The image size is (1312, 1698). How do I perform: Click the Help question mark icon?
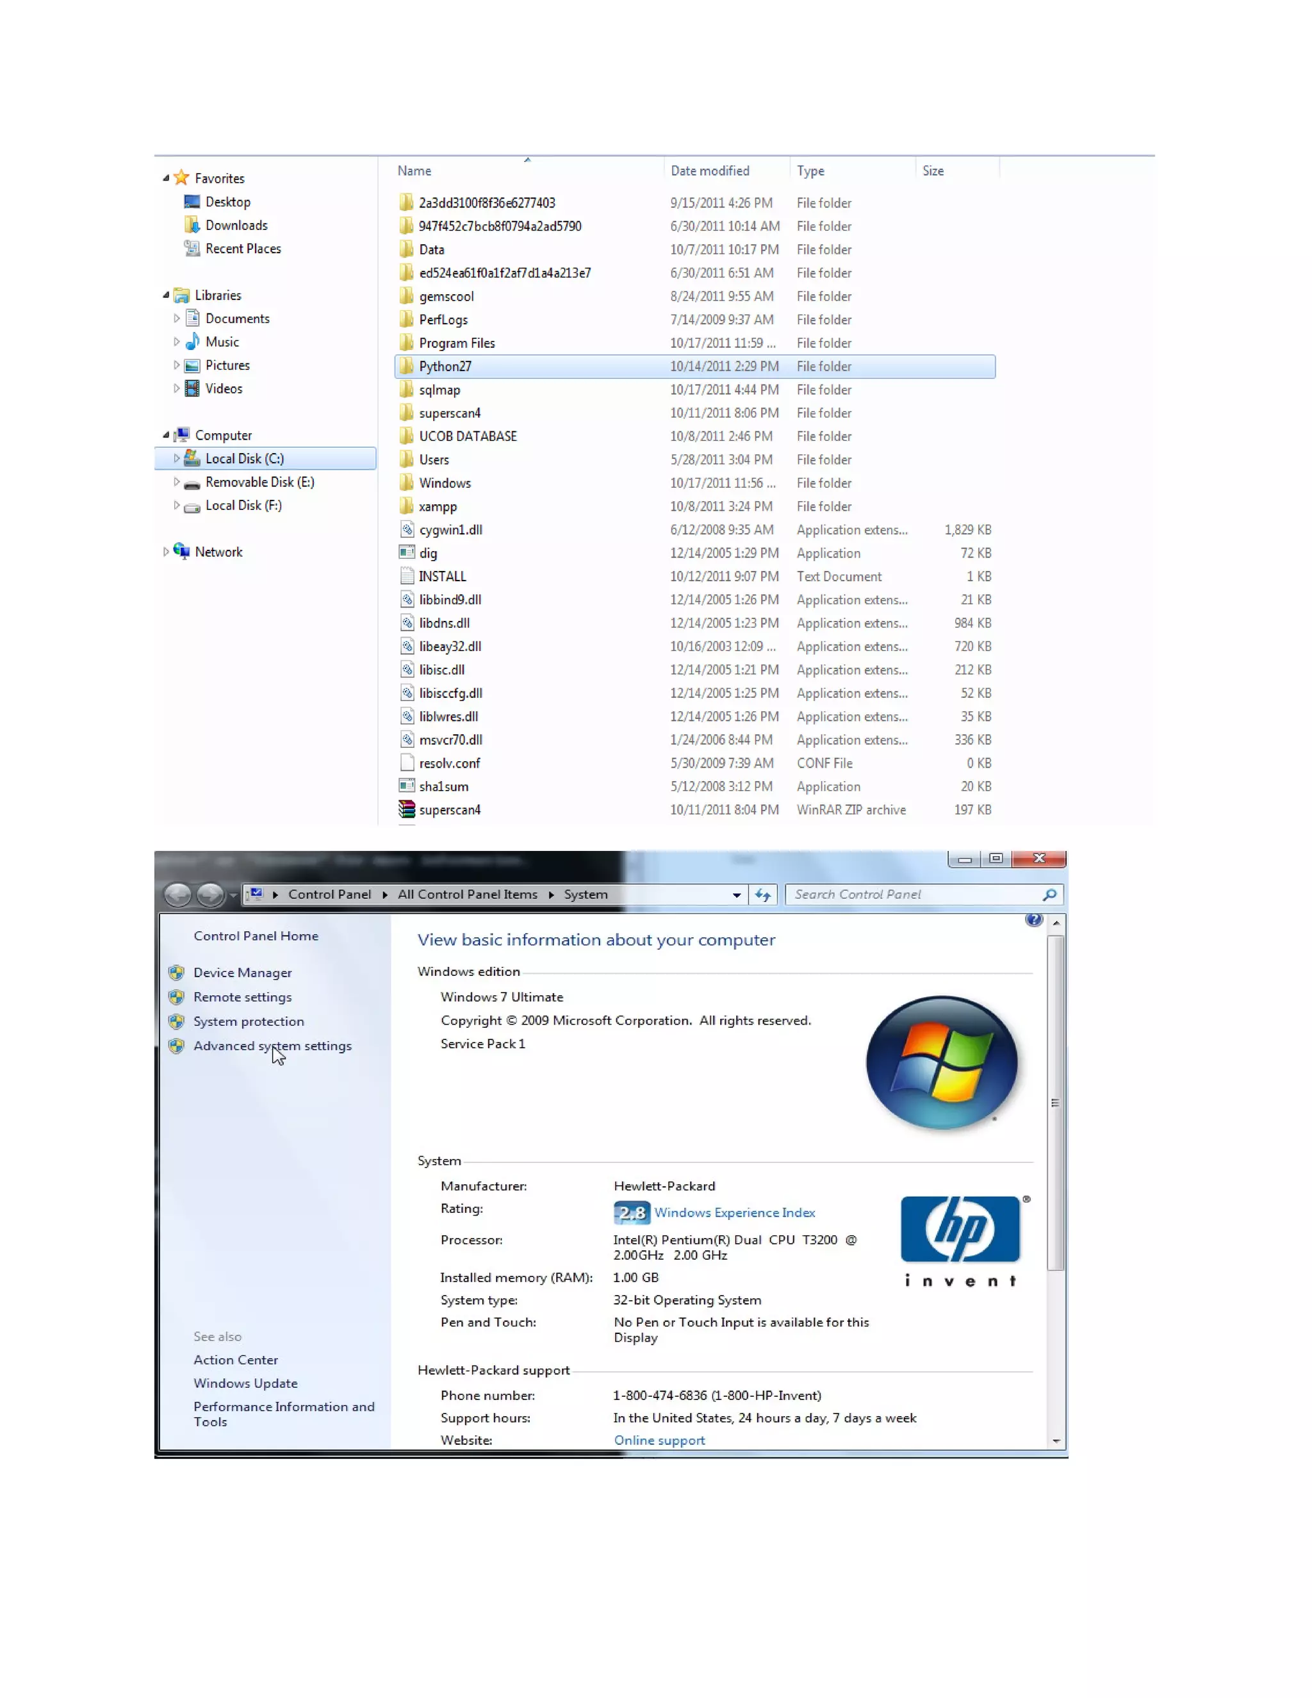(1033, 919)
